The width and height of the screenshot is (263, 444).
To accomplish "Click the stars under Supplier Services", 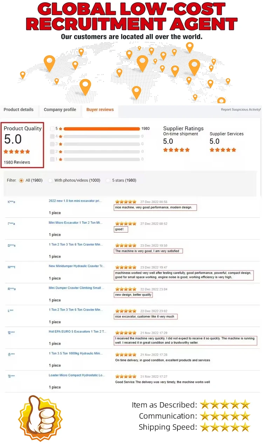I will [x=223, y=150].
